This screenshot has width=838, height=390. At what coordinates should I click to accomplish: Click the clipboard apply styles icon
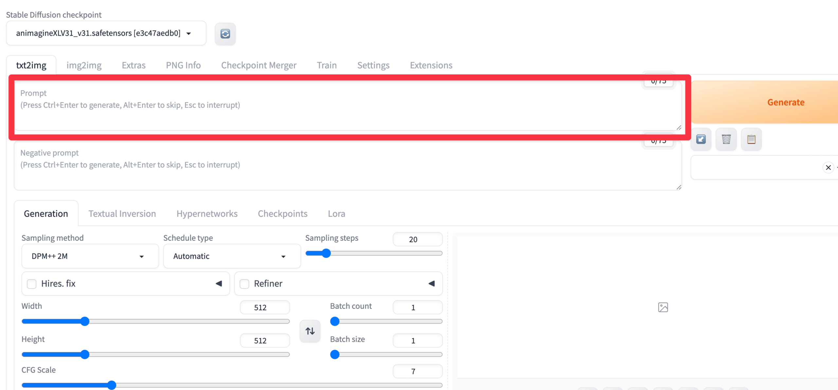pyautogui.click(x=751, y=139)
